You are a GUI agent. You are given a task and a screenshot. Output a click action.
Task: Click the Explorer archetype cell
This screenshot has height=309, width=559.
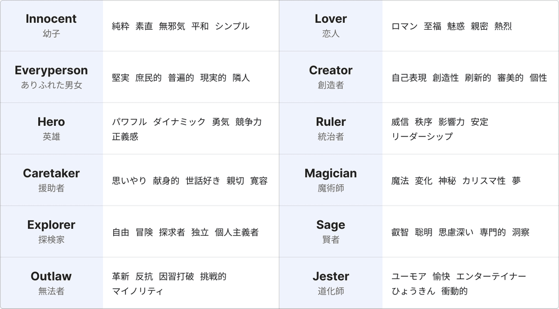51,232
